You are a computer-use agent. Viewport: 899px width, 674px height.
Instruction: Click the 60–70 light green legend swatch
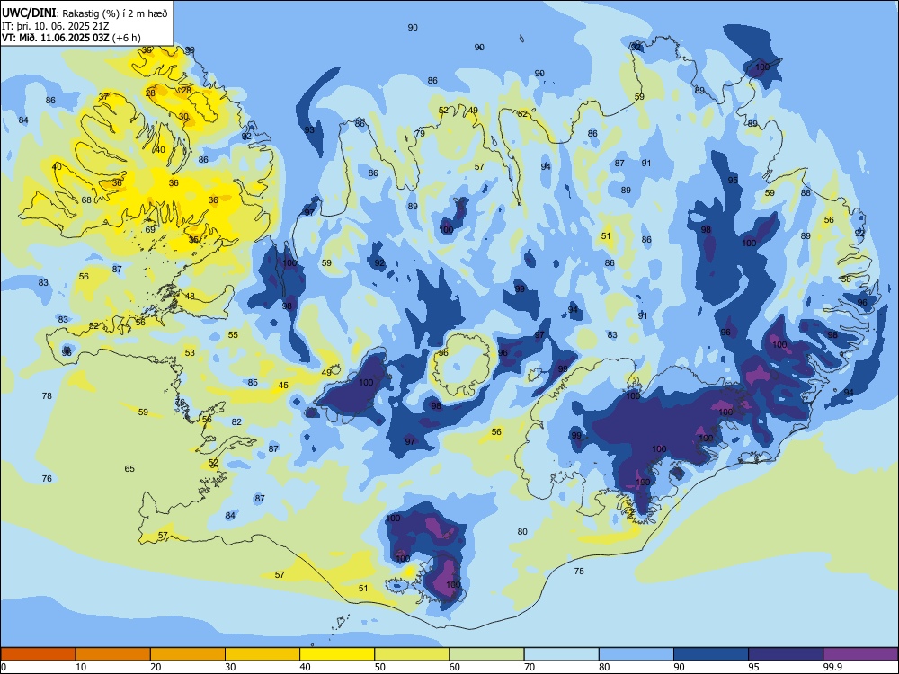pyautogui.click(x=486, y=654)
